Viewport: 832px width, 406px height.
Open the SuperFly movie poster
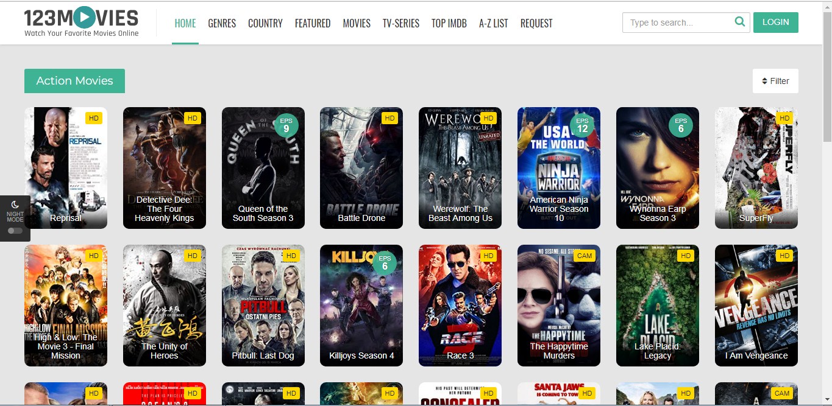[756, 168]
